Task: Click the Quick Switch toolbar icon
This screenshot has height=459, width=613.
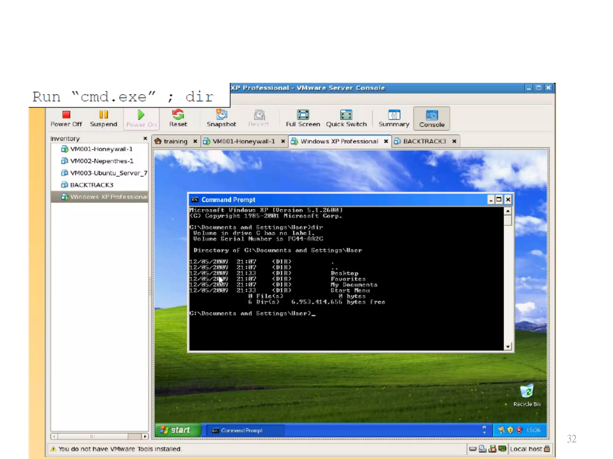Action: point(346,115)
